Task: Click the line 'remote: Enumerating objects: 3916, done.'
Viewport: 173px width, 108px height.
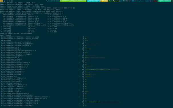Action: point(18,3)
